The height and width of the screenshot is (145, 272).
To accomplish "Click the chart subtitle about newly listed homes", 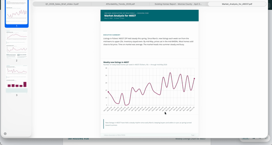I will [135, 65].
